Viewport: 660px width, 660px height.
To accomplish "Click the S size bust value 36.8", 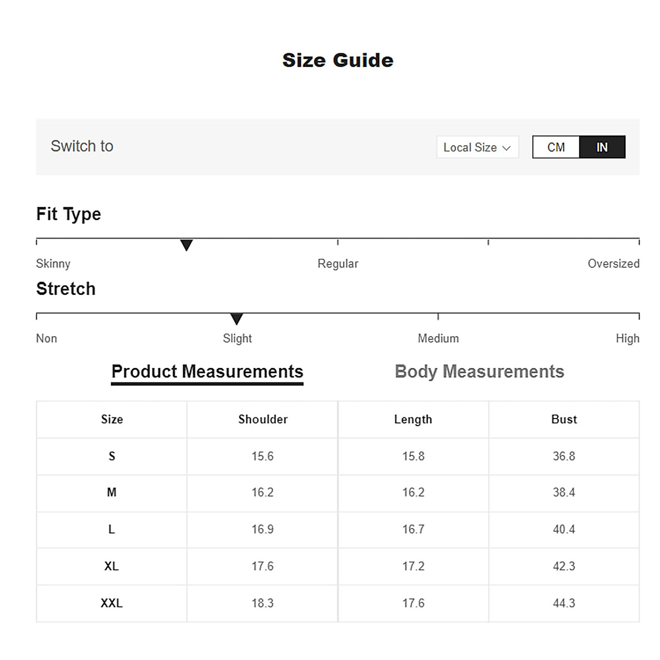I will 564,456.
